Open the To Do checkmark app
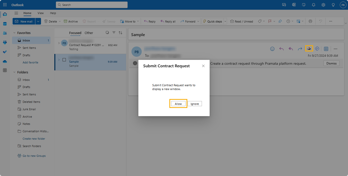The height and width of the screenshot is (176, 348). click(5, 52)
